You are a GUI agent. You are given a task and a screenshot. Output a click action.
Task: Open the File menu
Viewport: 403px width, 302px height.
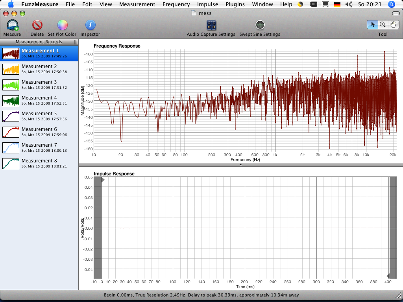coord(70,4)
